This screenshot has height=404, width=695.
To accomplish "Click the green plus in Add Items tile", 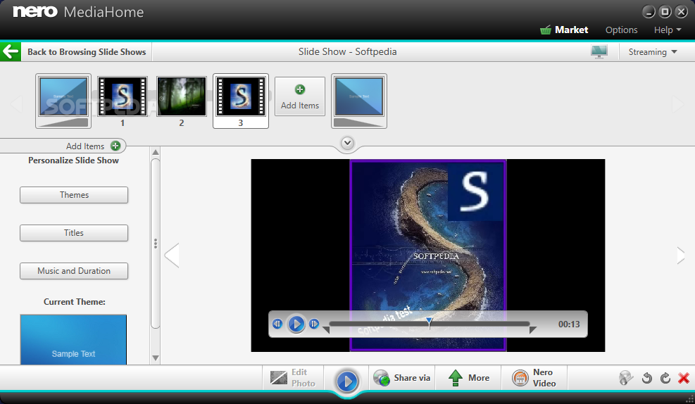I will coord(300,89).
